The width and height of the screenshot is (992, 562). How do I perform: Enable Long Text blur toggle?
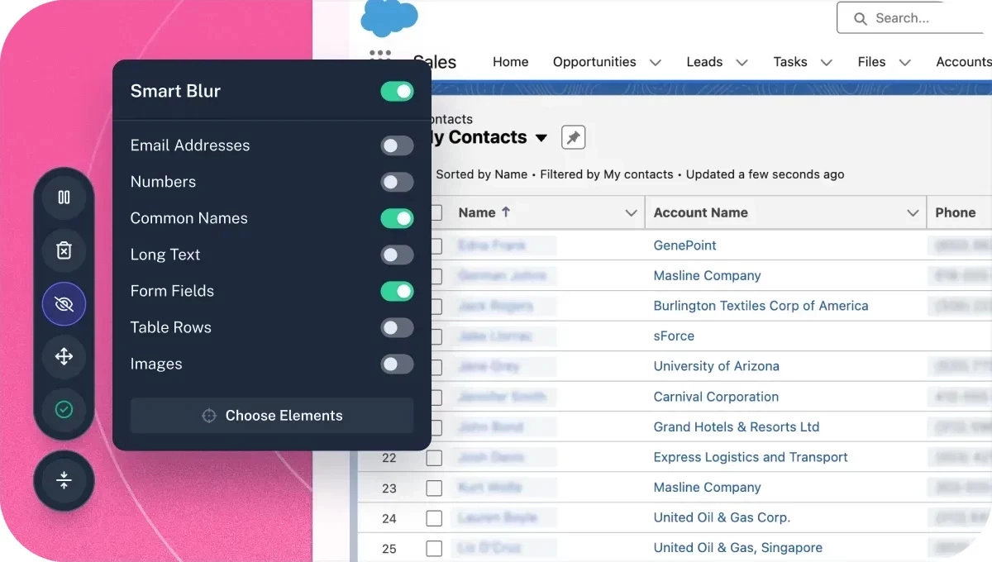point(397,255)
